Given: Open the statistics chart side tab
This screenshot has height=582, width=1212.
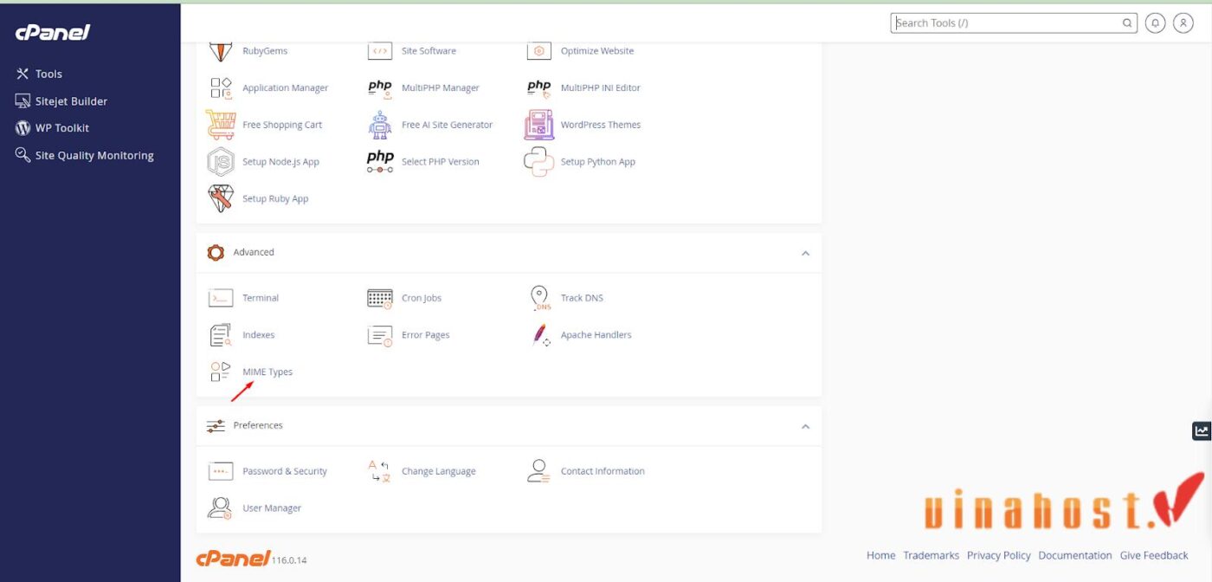Looking at the screenshot, I should (x=1202, y=430).
